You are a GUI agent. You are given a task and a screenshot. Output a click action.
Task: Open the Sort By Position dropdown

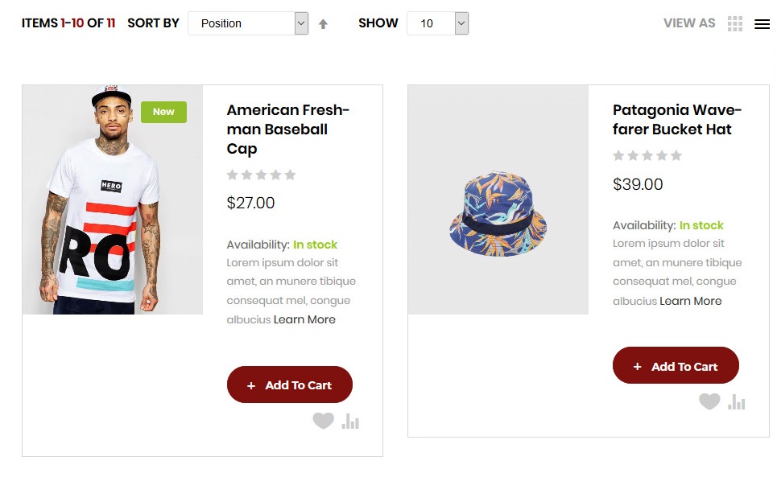248,23
